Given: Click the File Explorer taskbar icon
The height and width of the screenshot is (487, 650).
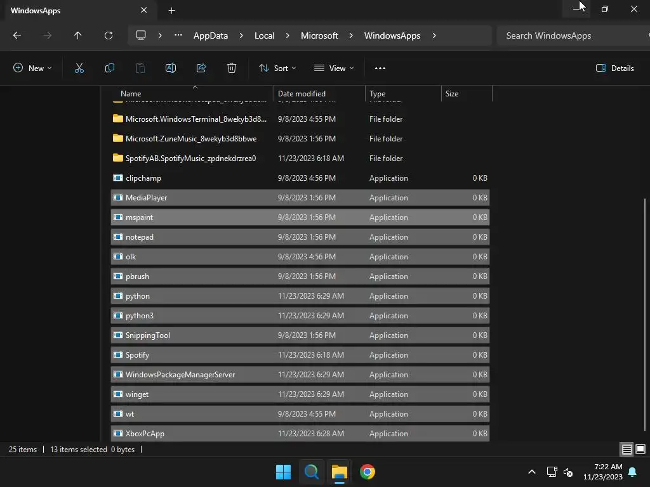Looking at the screenshot, I should click(339, 472).
